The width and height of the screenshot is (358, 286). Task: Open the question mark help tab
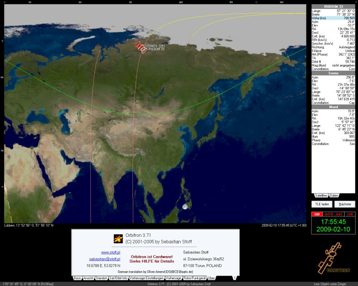point(234,278)
